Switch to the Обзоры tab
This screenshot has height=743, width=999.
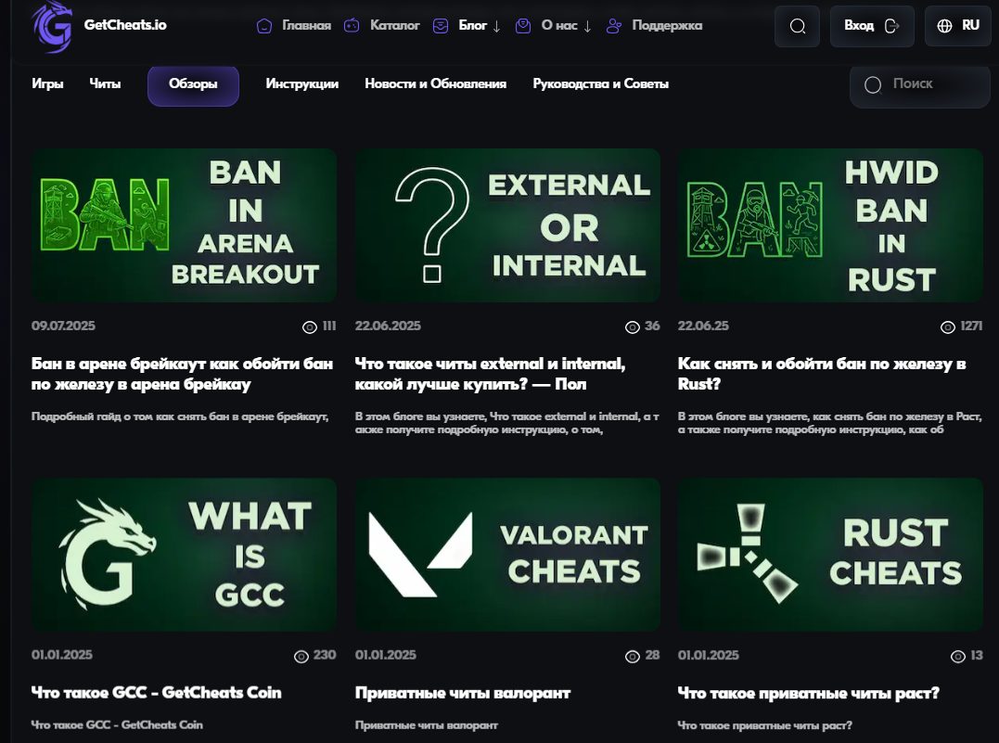click(193, 84)
